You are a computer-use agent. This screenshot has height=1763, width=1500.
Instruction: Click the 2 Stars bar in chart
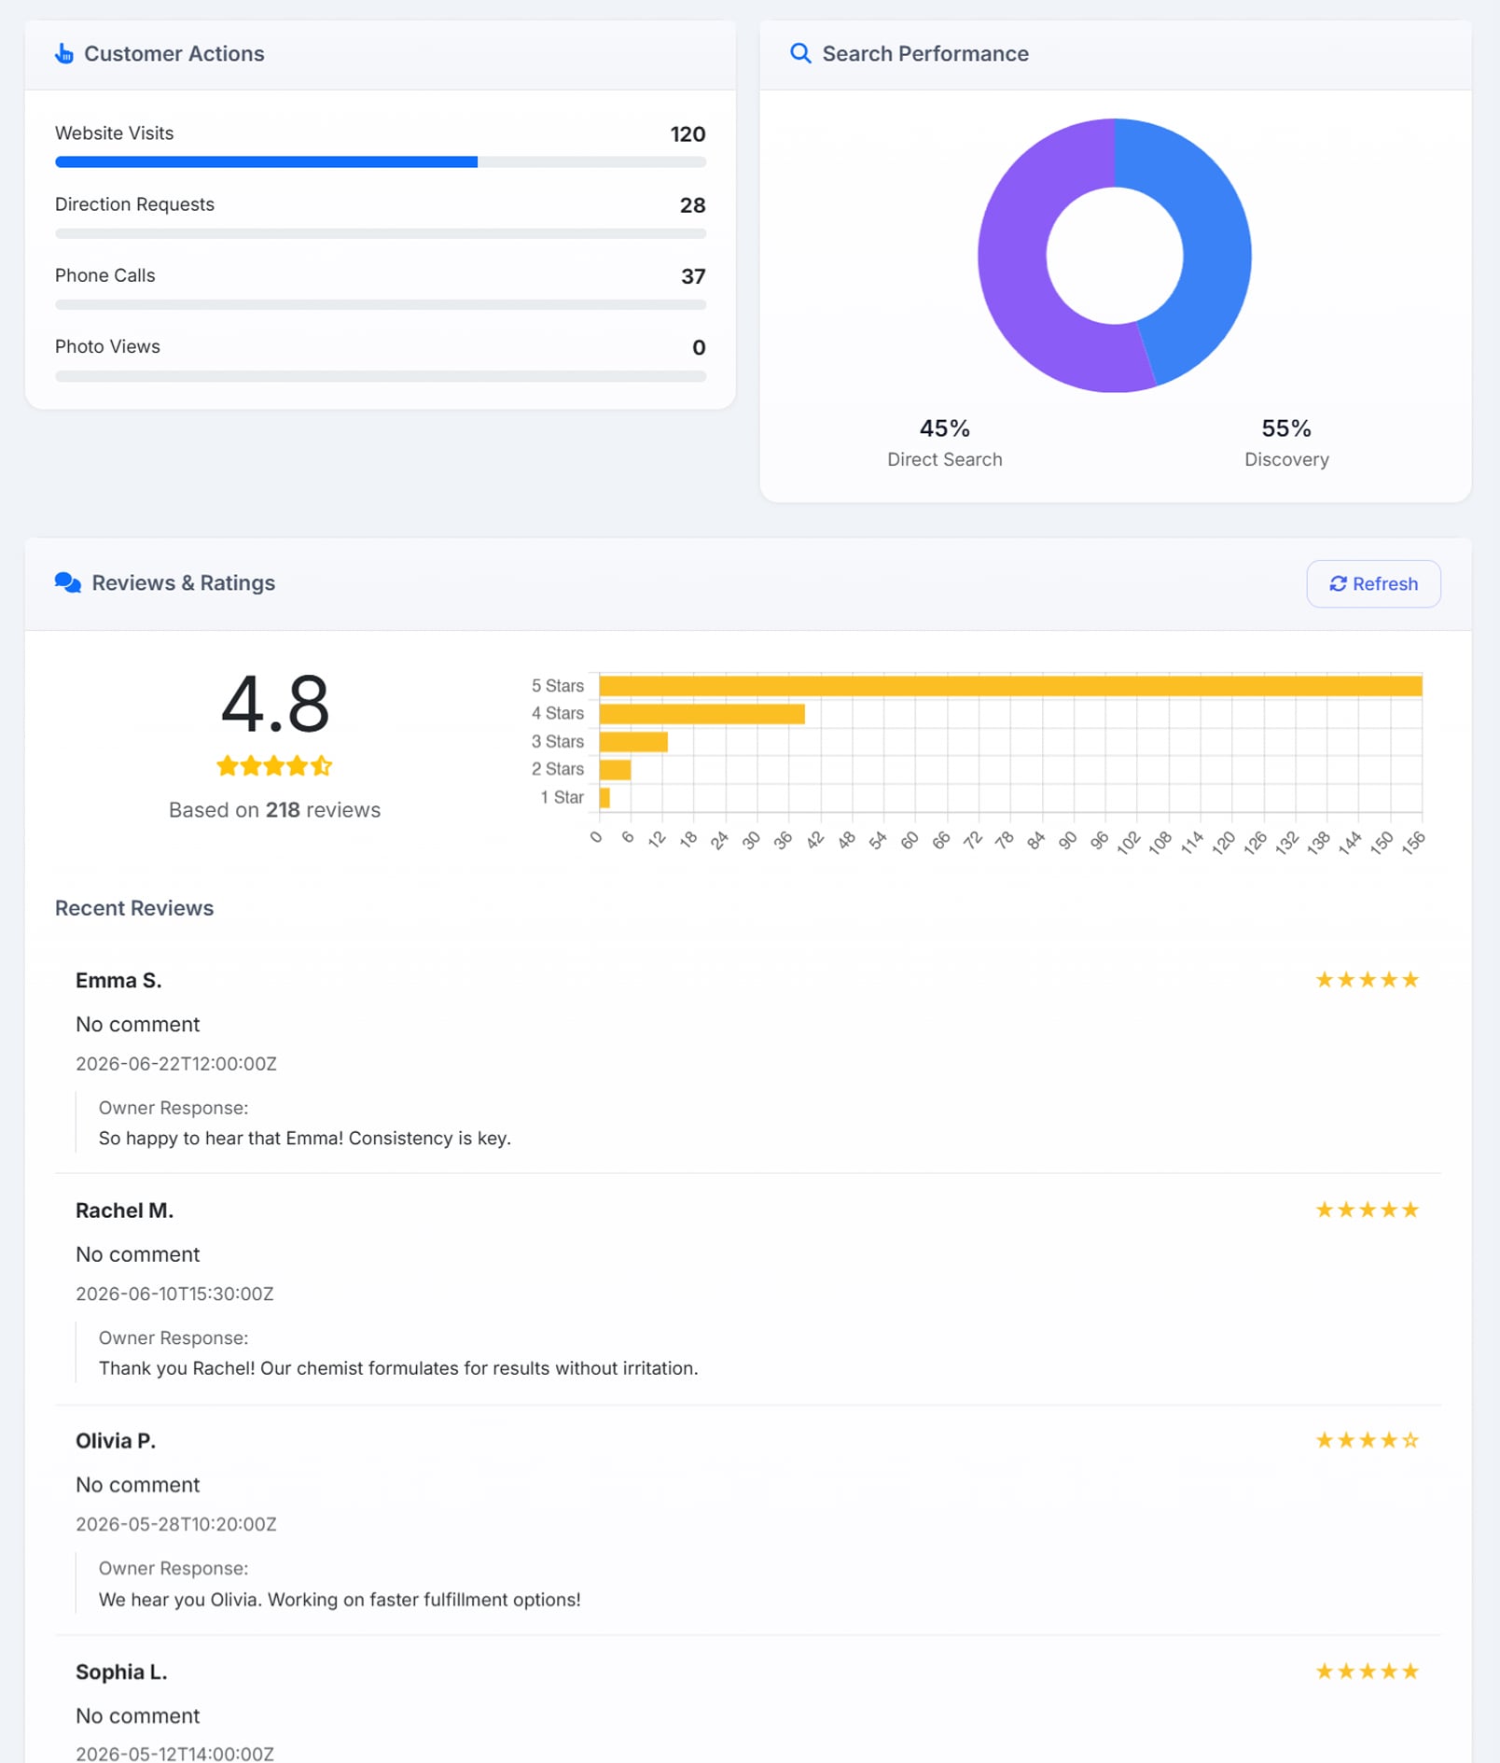[x=615, y=770]
